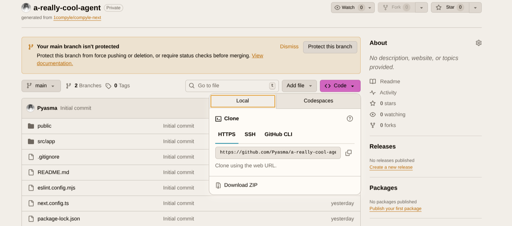This screenshot has width=512, height=226.
Task: Focus the Go to file search field
Action: pos(231,86)
